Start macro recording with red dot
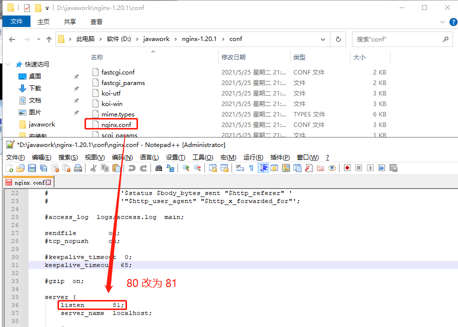Viewport: 458px width, 327px height. point(347,168)
